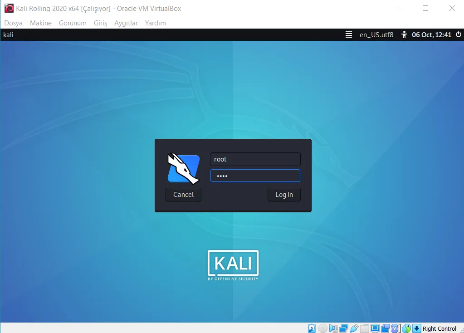The height and width of the screenshot is (333, 464).
Task: Open the accessibility menu icon
Action: pos(404,34)
